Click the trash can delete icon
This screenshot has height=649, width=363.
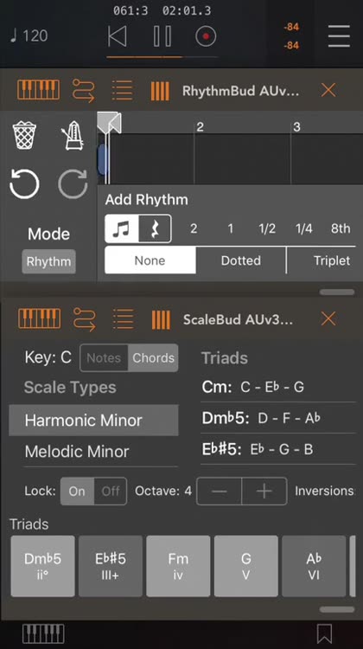(x=24, y=135)
